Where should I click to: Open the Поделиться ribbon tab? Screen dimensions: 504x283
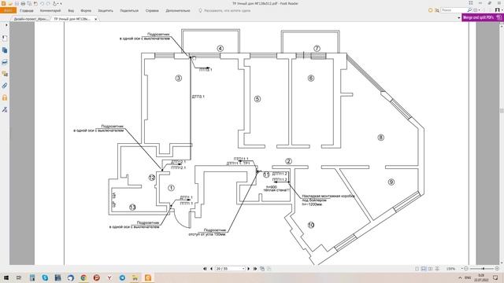(x=129, y=10)
